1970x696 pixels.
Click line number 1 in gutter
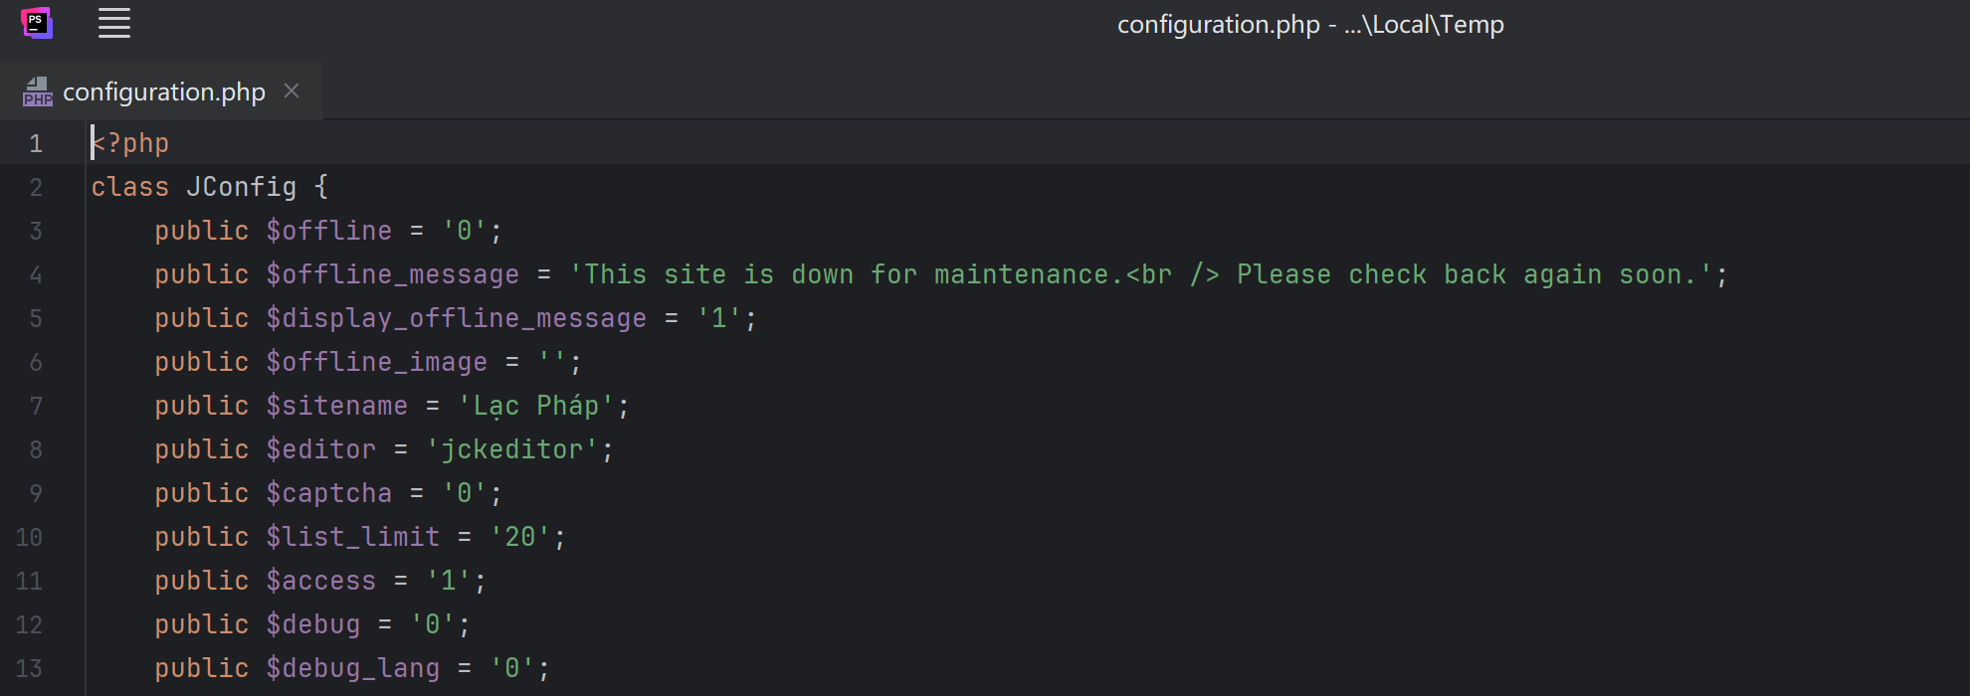tap(36, 143)
